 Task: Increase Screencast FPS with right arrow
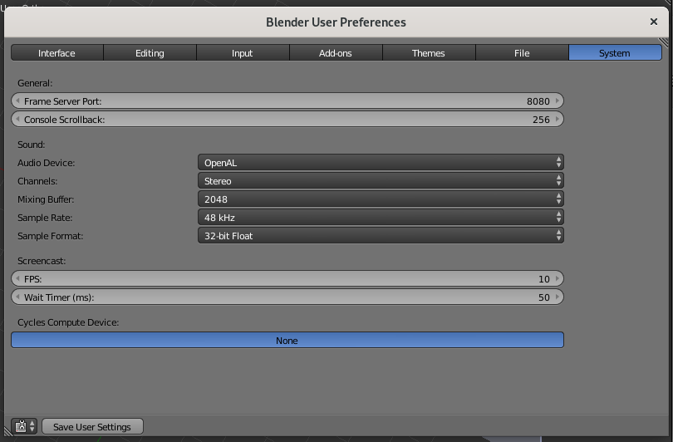click(558, 278)
